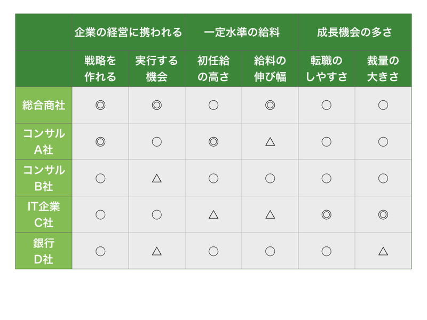Click triangle for 銀行D社 under 実行する機会

156,251
